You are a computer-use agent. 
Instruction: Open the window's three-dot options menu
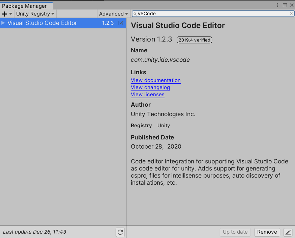click(277, 5)
